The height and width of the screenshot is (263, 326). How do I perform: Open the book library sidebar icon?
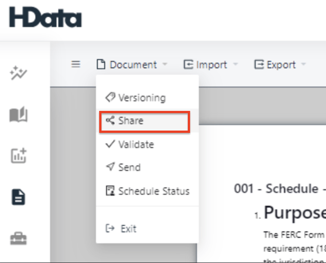pos(18,115)
